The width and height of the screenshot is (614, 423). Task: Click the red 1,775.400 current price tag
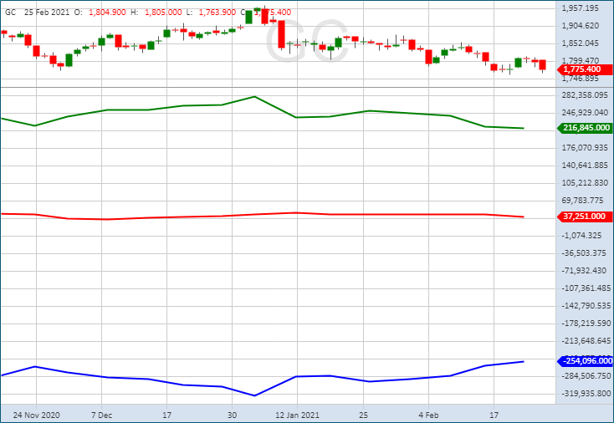tap(585, 69)
